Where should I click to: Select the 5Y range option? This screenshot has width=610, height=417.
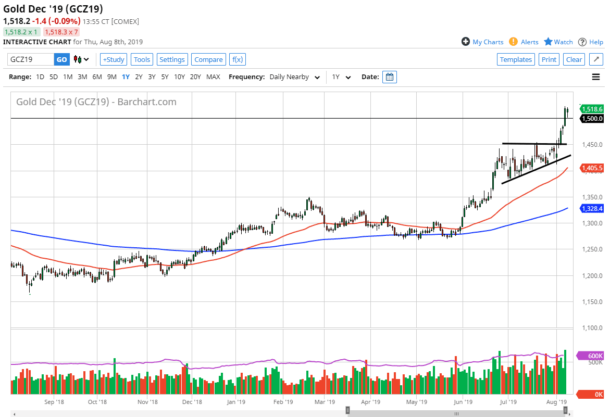165,77
